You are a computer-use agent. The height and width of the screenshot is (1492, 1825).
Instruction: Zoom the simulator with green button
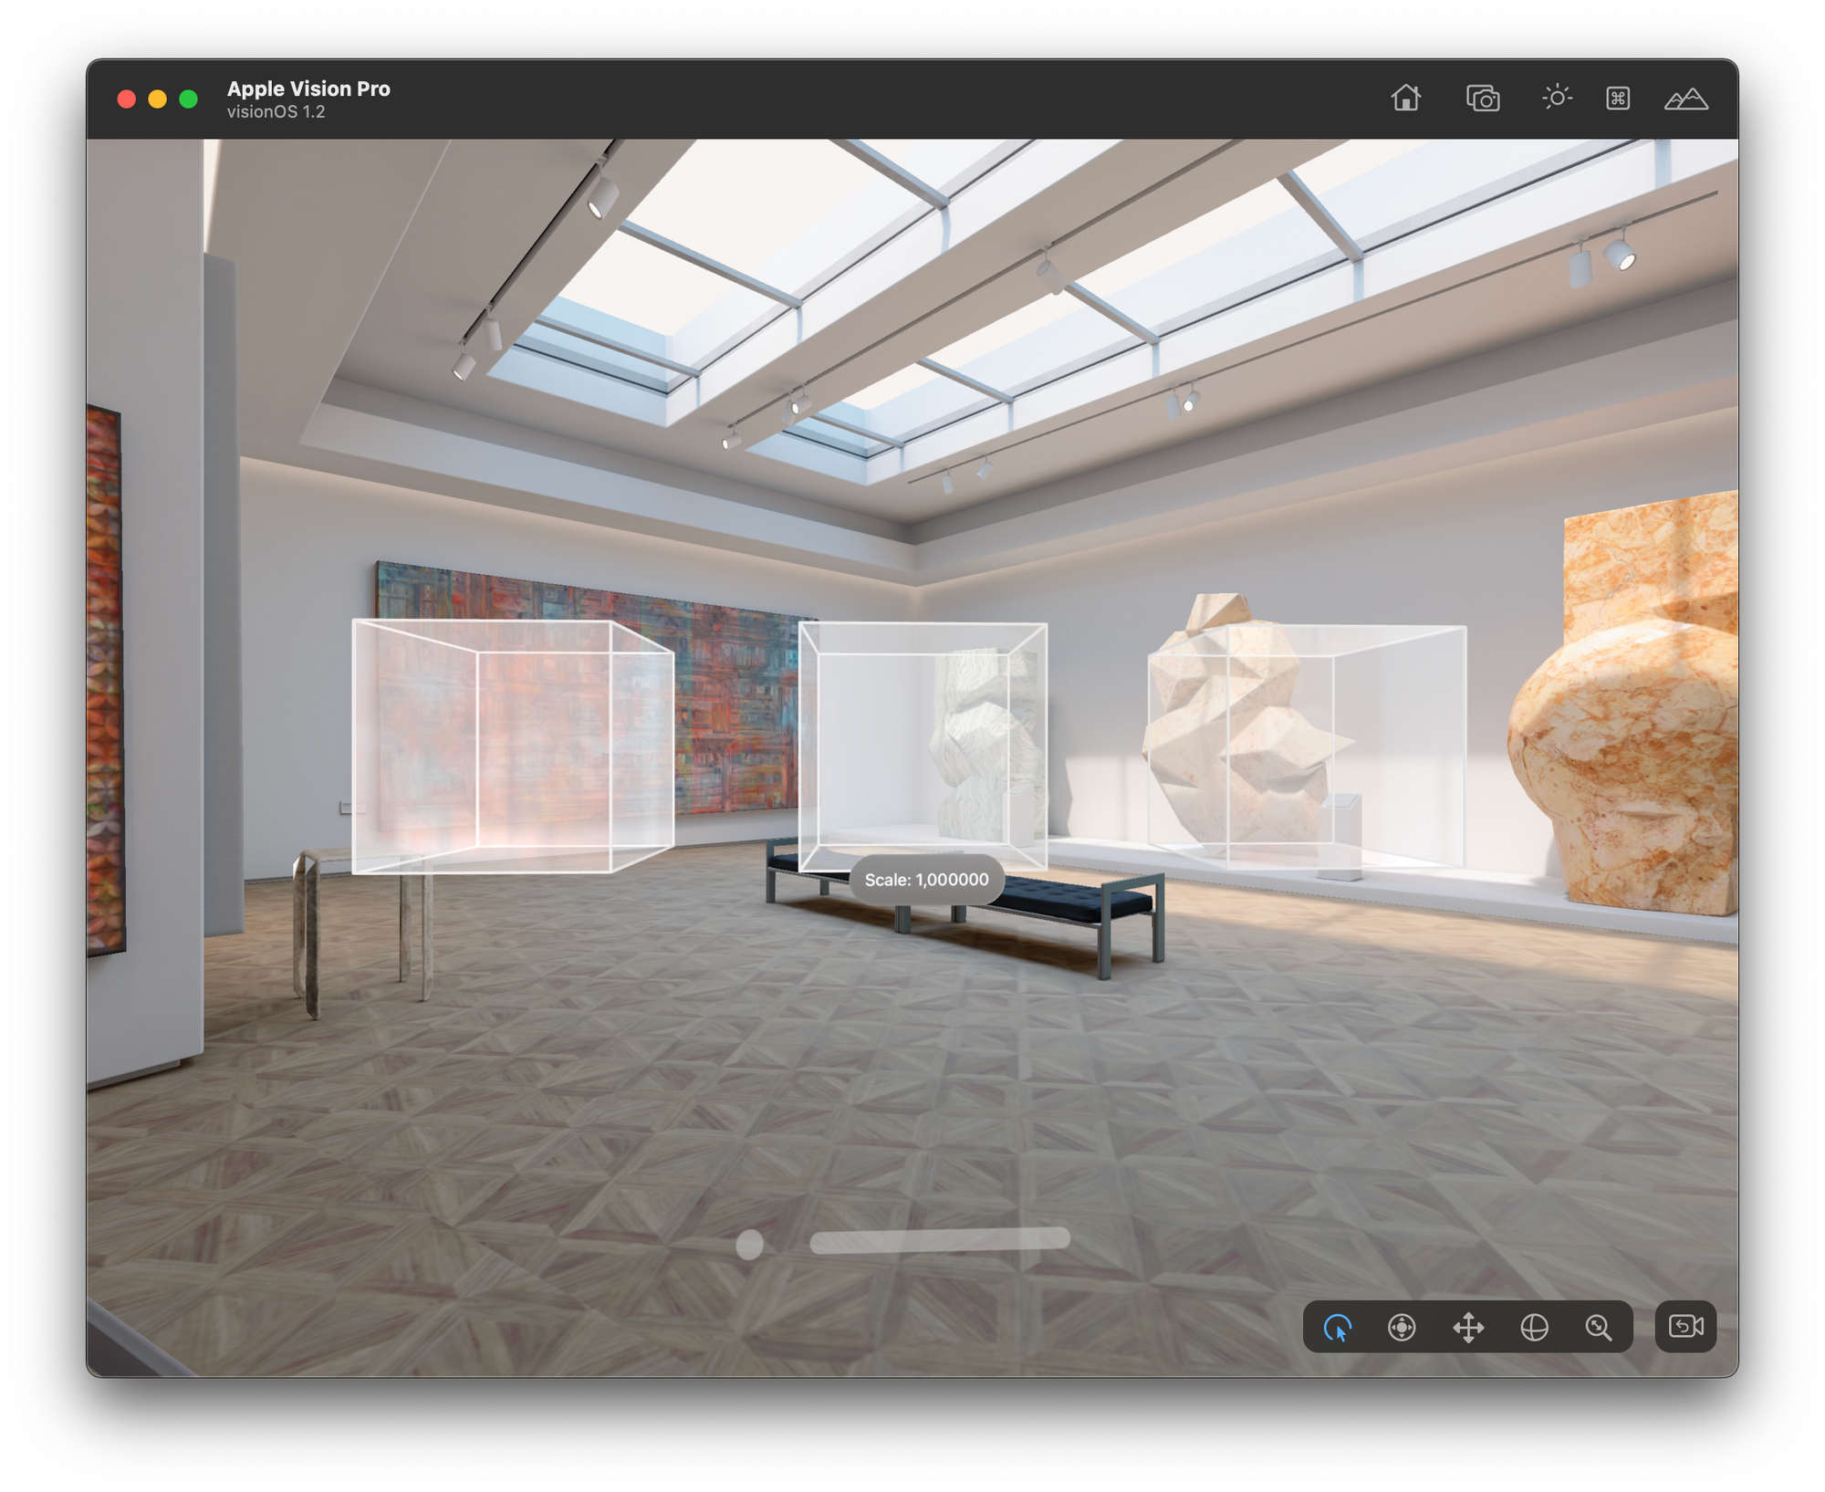click(189, 99)
